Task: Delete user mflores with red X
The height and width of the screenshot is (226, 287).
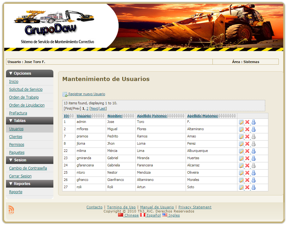Action: [247, 129]
